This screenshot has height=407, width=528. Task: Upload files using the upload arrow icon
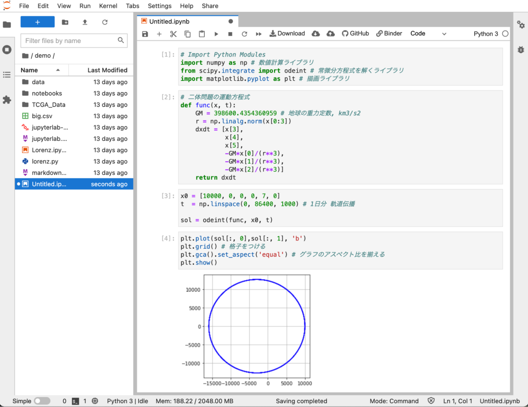85,22
